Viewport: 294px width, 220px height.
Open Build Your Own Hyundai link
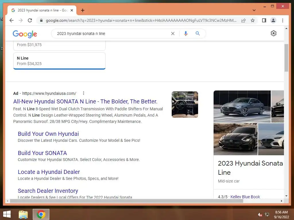48,134
